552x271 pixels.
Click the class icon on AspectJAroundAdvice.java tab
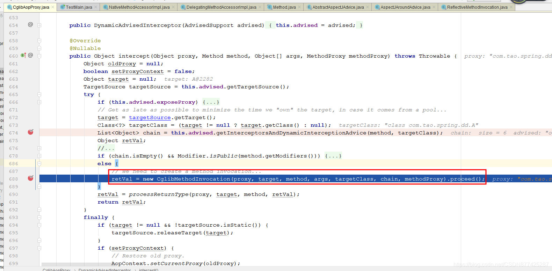coord(378,7)
